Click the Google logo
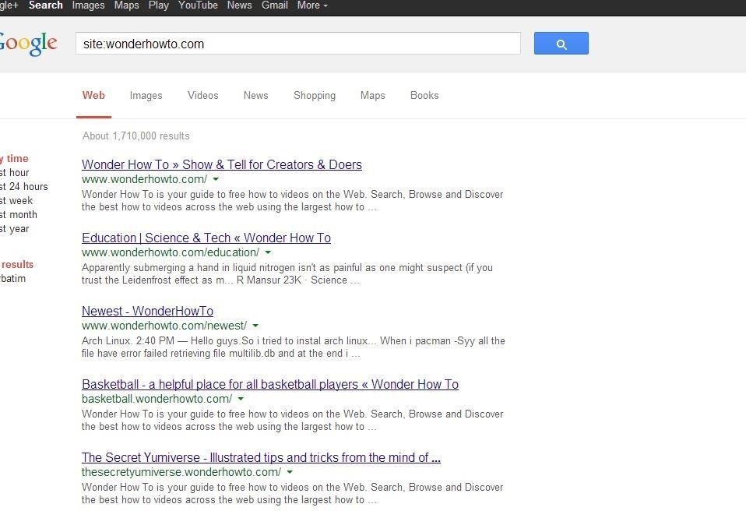Image resolution: width=746 pixels, height=511 pixels. 27,44
